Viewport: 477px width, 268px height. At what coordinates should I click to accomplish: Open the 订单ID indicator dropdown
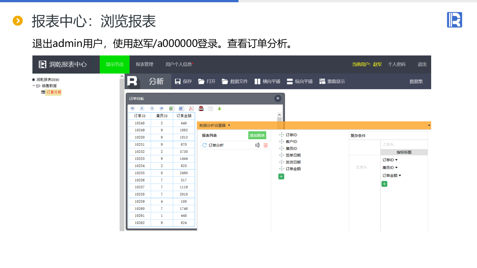(x=396, y=160)
